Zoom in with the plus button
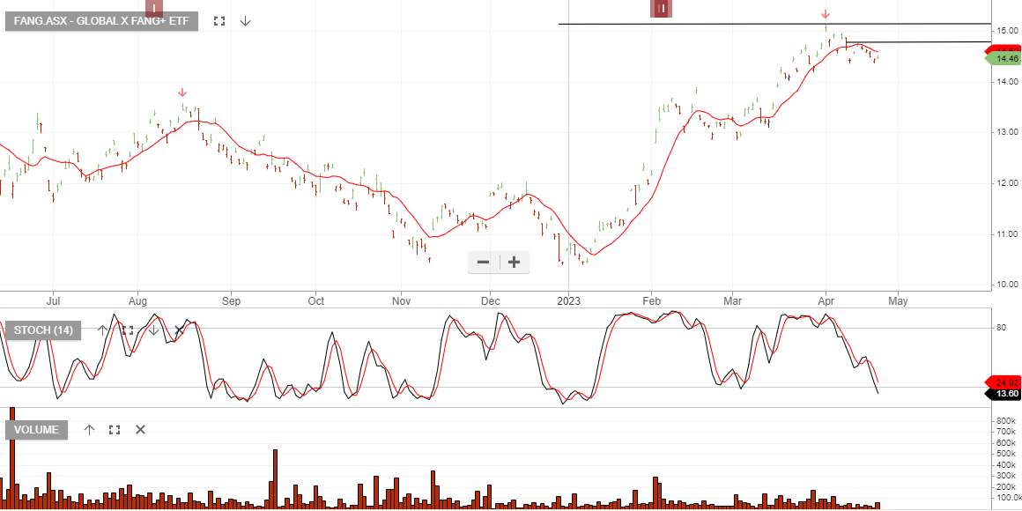This screenshot has width=1022, height=511. [514, 262]
